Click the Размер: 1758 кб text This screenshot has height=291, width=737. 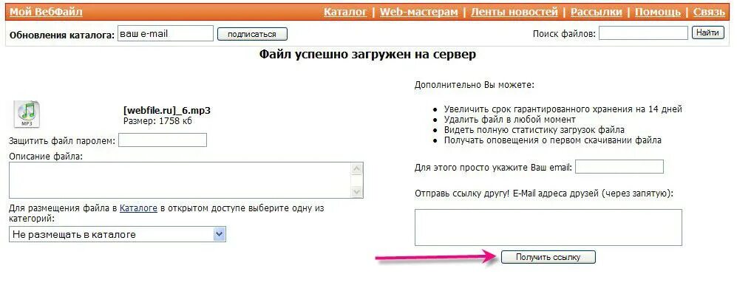coord(157,121)
